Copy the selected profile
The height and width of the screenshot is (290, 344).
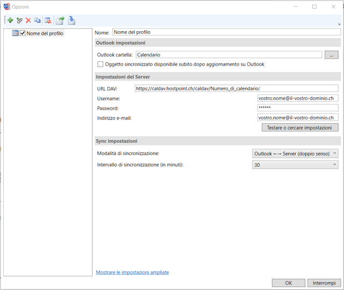click(x=38, y=20)
